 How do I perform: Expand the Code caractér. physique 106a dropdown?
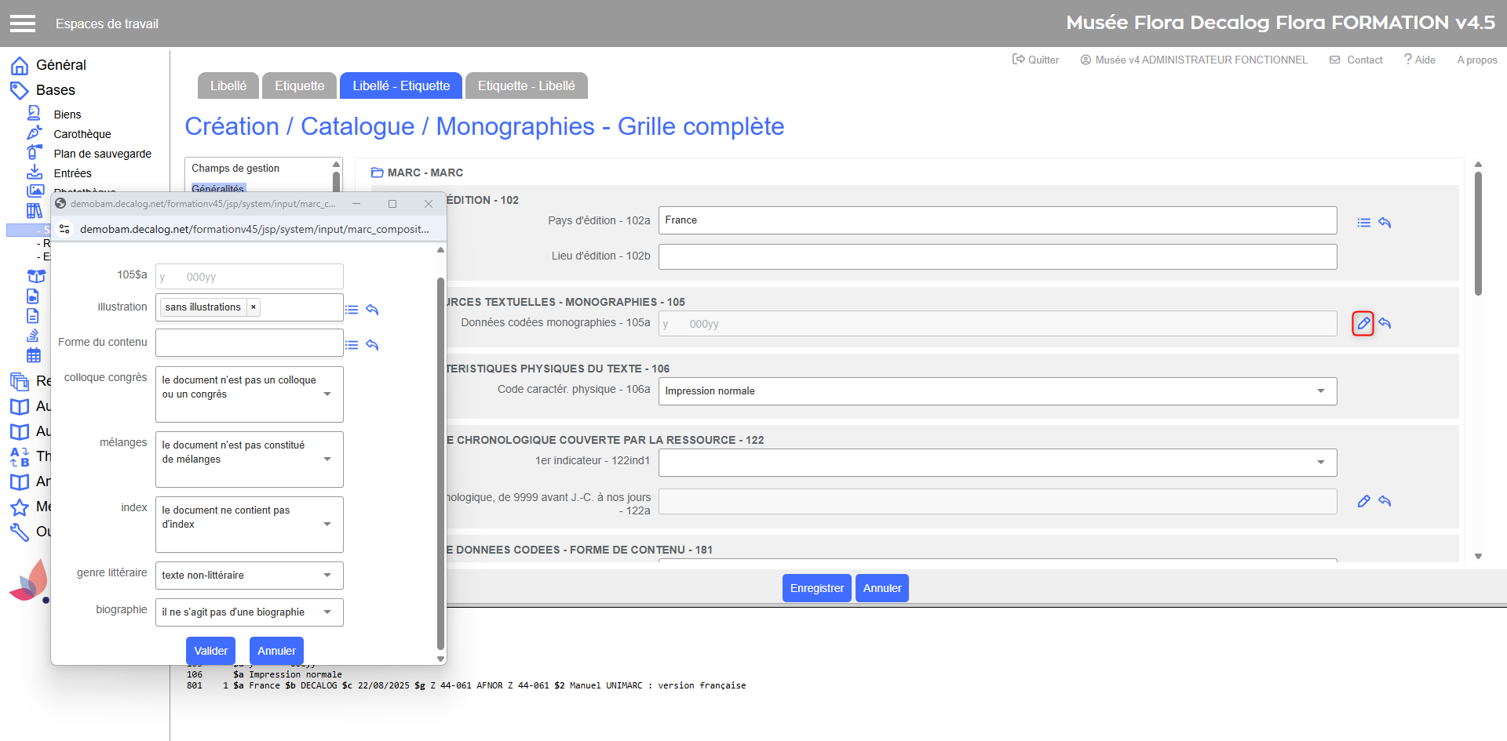tap(1321, 390)
